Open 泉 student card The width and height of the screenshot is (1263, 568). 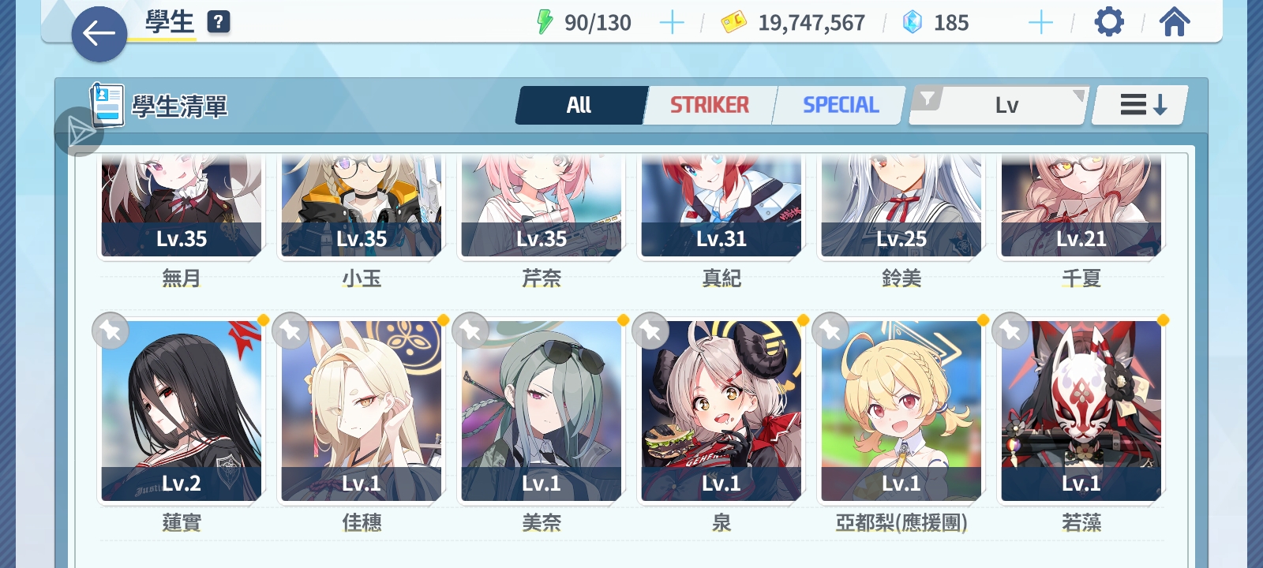point(721,410)
